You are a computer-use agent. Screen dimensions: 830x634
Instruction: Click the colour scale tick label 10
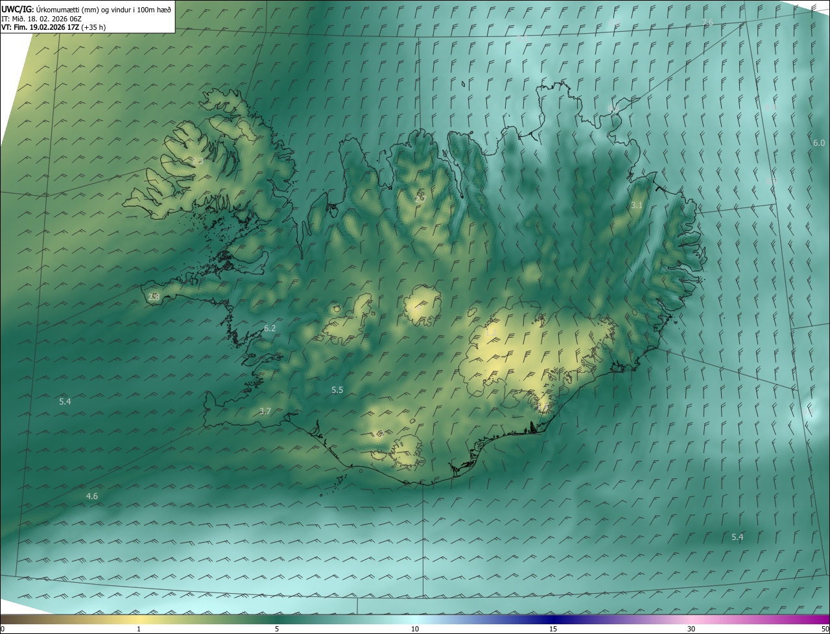pos(415,629)
